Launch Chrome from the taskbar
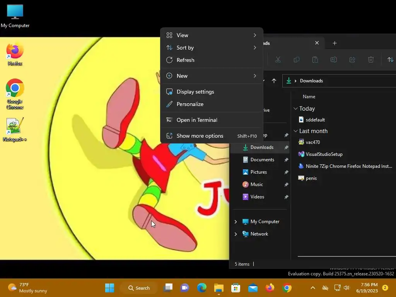Viewport: 396px width, 297px height. [x=287, y=288]
